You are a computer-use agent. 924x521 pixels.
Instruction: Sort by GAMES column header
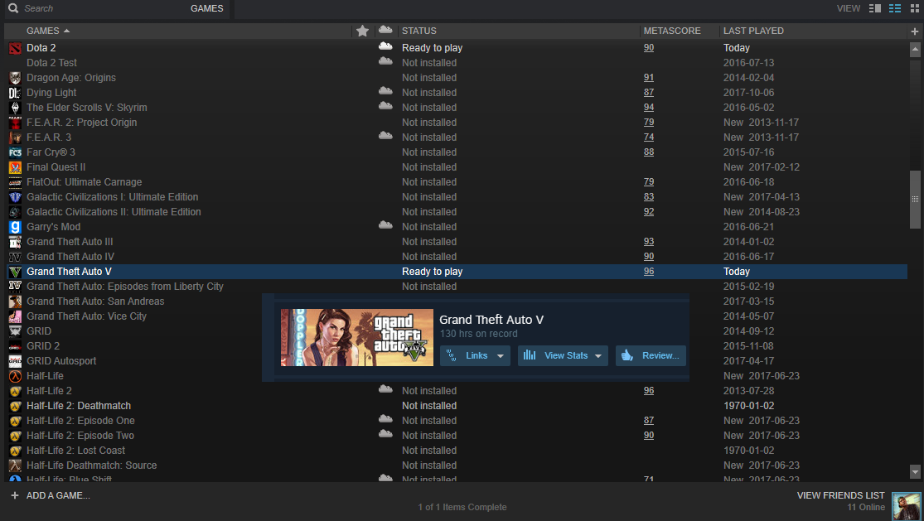coord(43,31)
